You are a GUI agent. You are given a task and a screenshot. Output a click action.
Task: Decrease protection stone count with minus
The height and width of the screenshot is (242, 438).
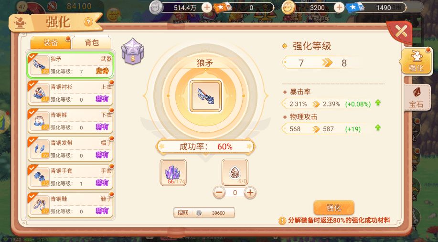coord(219,192)
